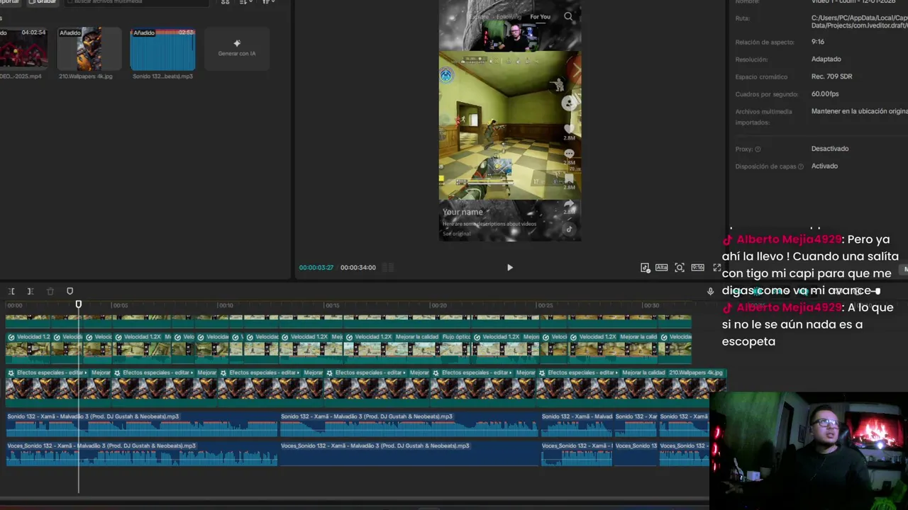The width and height of the screenshot is (908, 510).
Task: Select the middle Sonido 132 audio clip
Action: click(409, 424)
